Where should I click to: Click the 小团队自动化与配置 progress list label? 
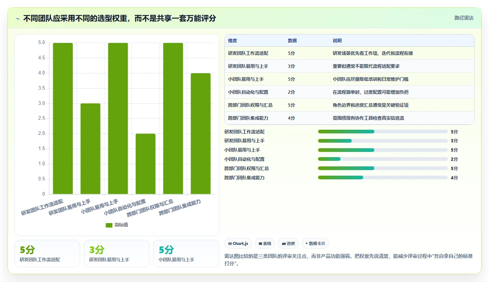pos(244,159)
